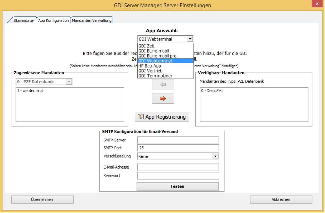Click the Abbrechen button

click(281, 199)
